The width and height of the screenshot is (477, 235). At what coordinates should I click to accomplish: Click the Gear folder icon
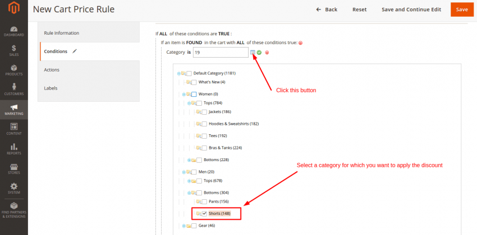coord(189,226)
